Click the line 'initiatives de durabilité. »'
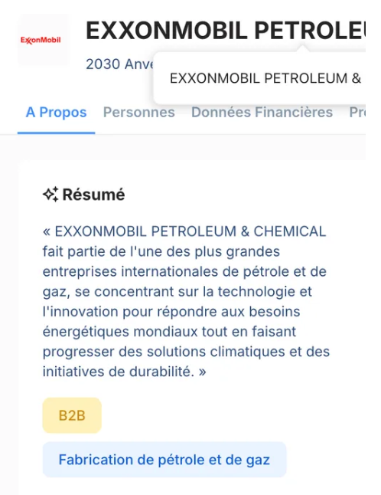Image resolution: width=381 pixels, height=495 pixels. click(125, 372)
